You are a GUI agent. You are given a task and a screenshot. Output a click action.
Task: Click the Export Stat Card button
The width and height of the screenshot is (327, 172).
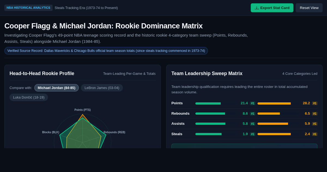[x=272, y=8]
